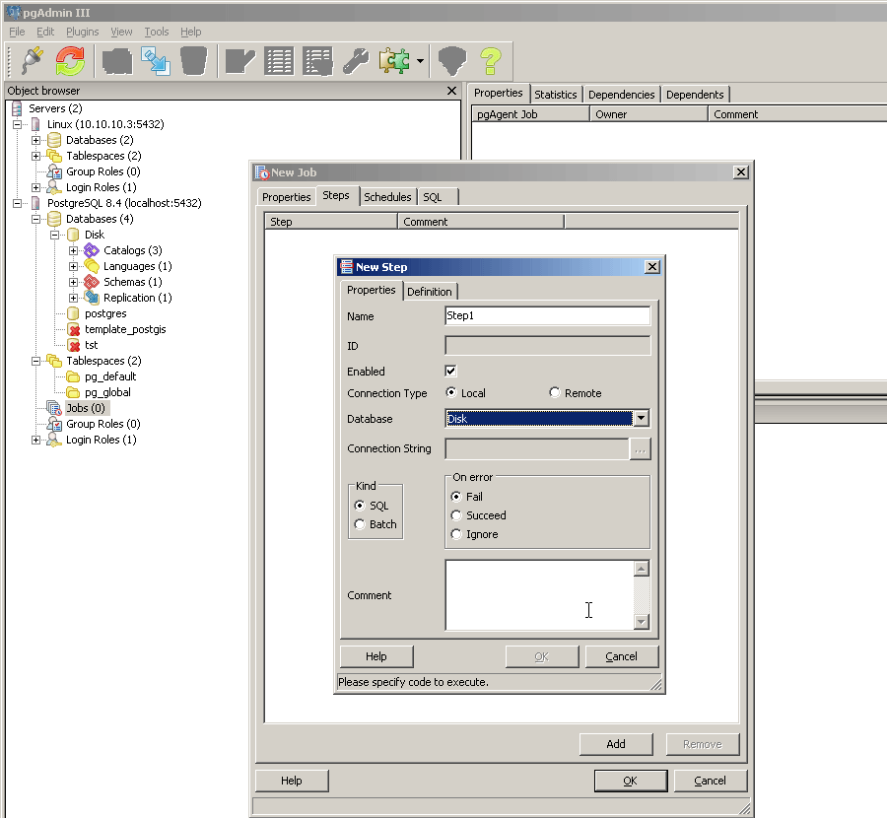Click the Comment text area in New Step
Screen dimensions: 887x818
point(539,594)
